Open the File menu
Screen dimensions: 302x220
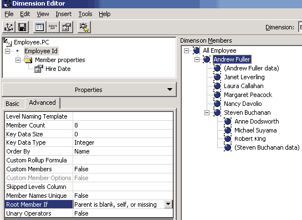[x=9, y=14]
